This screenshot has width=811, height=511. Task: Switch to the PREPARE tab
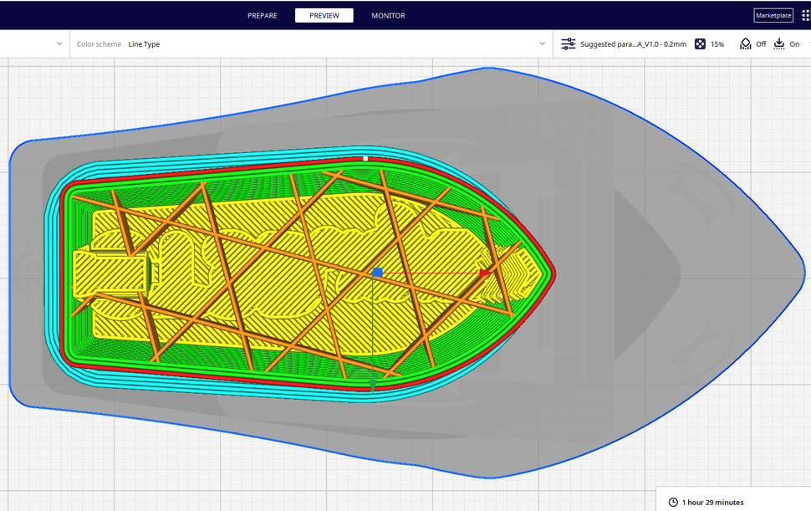coord(262,14)
